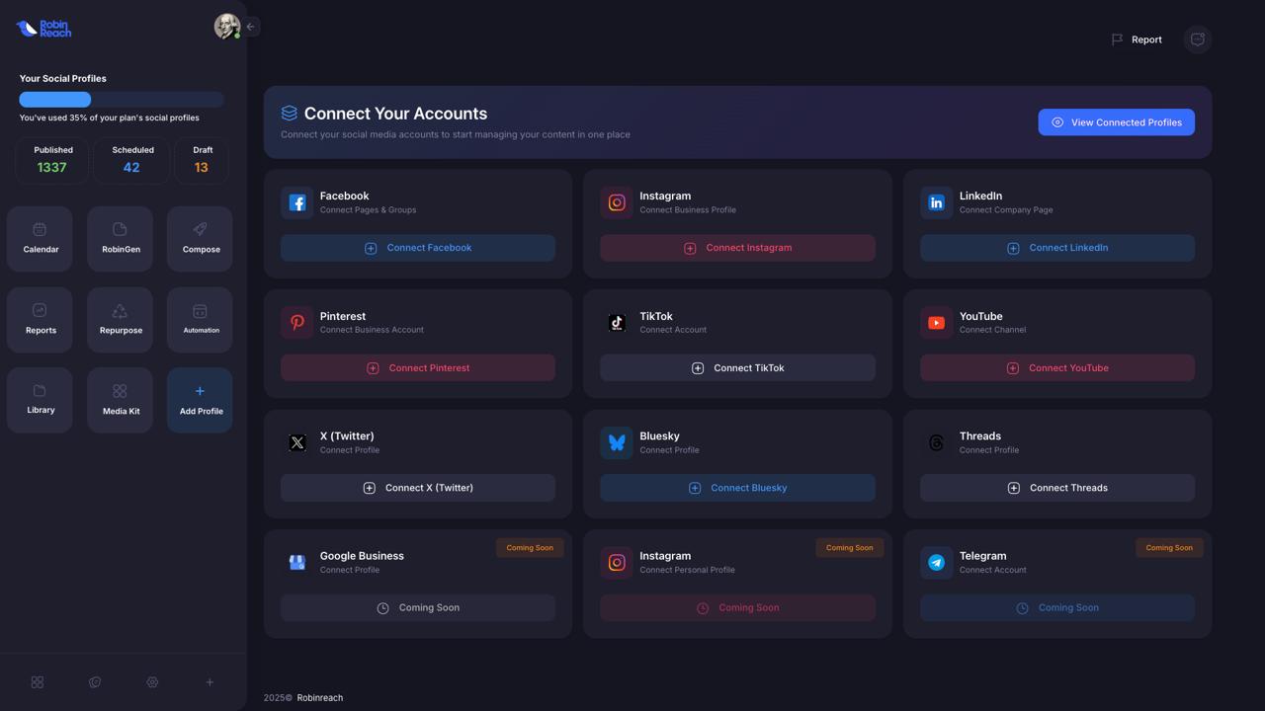Click the Bluesky butterfly logo icon
The image size is (1265, 711).
[x=617, y=442]
